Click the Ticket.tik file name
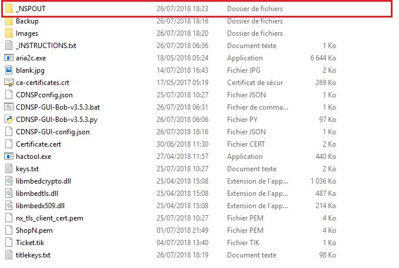 (x=30, y=243)
